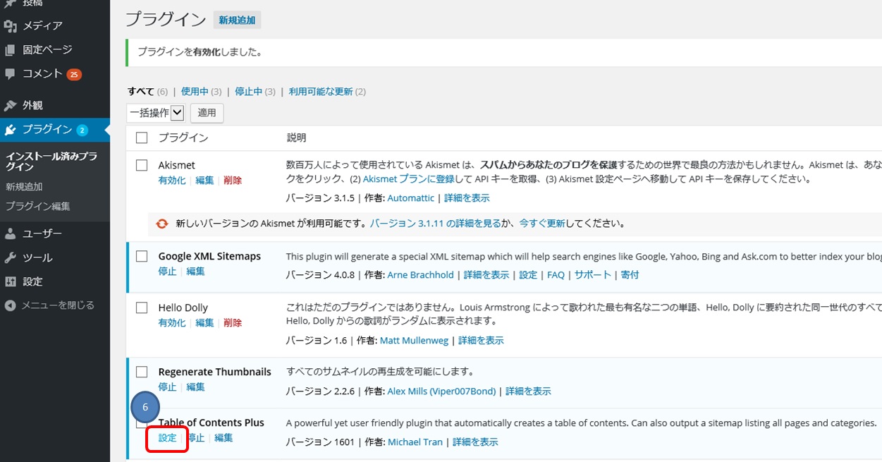Select the 投稿 menu icon
This screenshot has width=882, height=462.
coord(32,3)
